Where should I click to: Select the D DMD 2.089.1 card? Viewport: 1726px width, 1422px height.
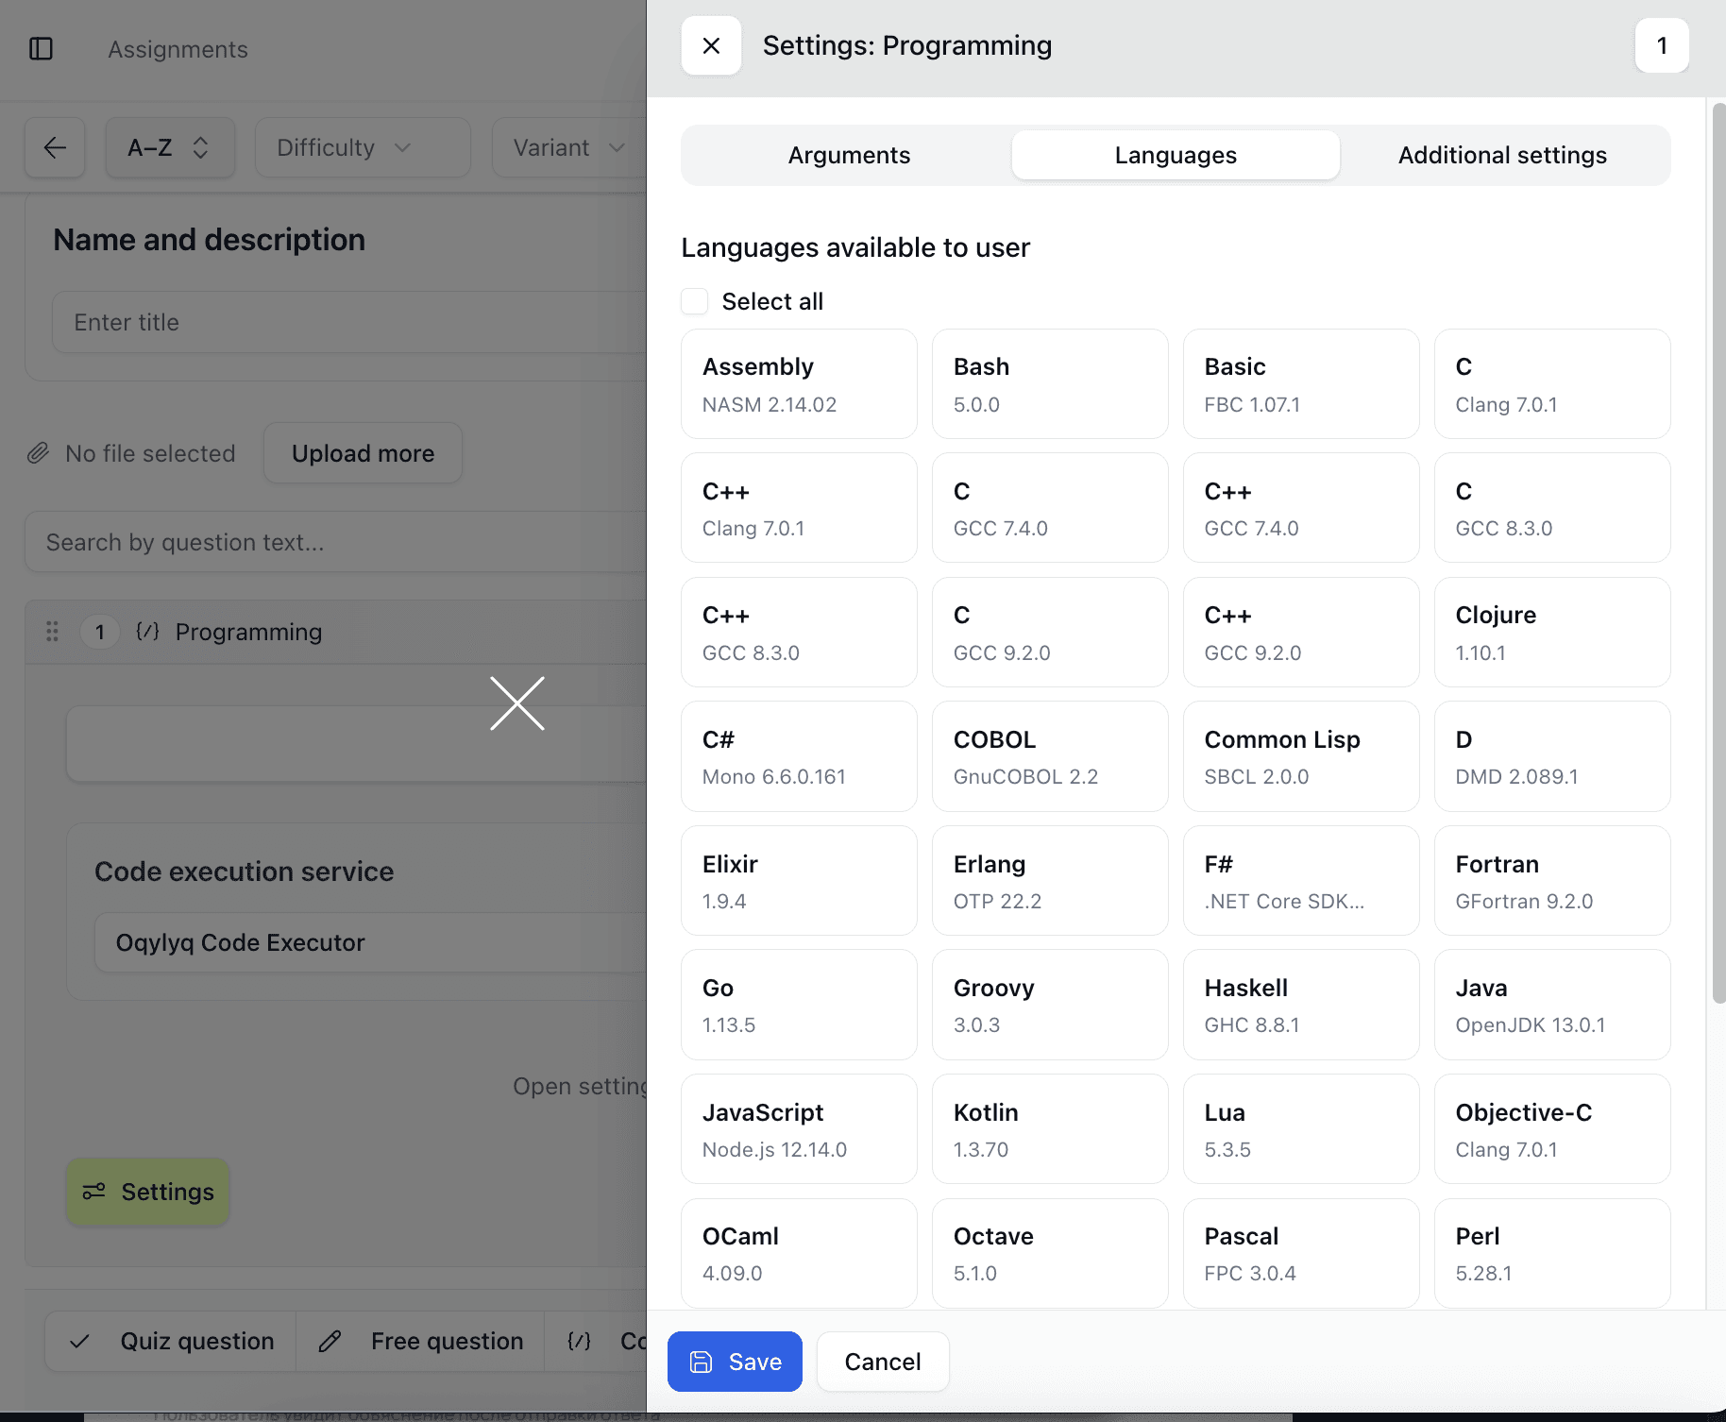point(1552,756)
